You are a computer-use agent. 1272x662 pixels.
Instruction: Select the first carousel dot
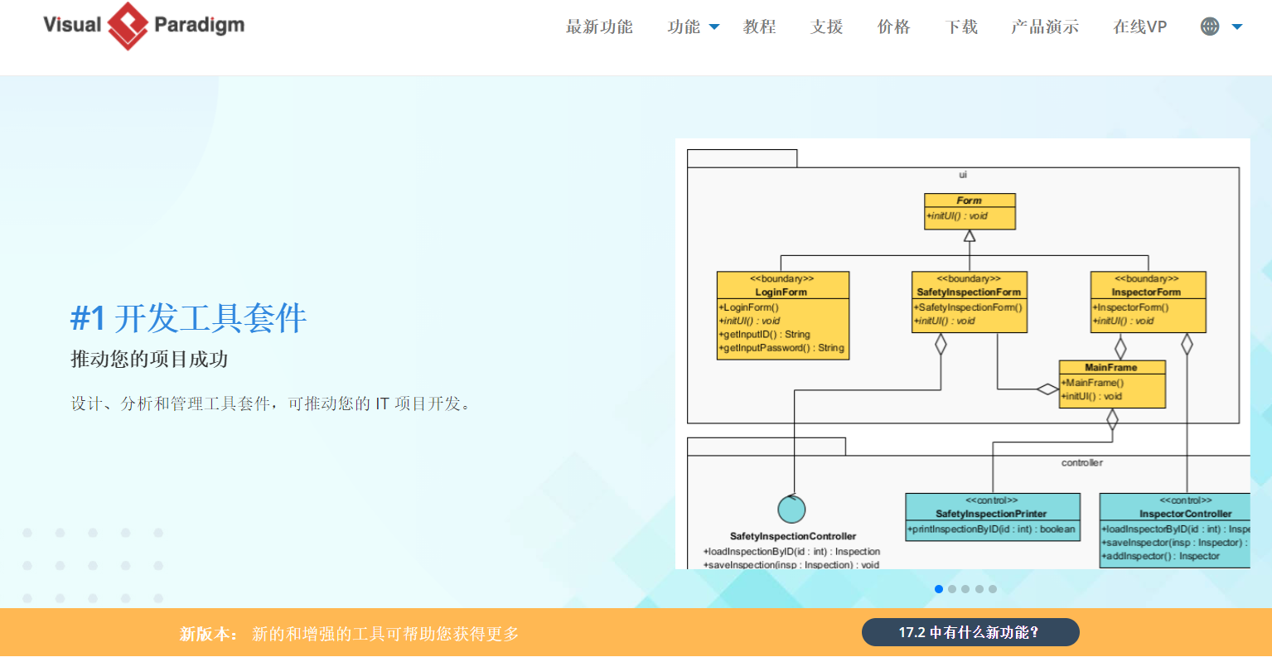click(939, 589)
